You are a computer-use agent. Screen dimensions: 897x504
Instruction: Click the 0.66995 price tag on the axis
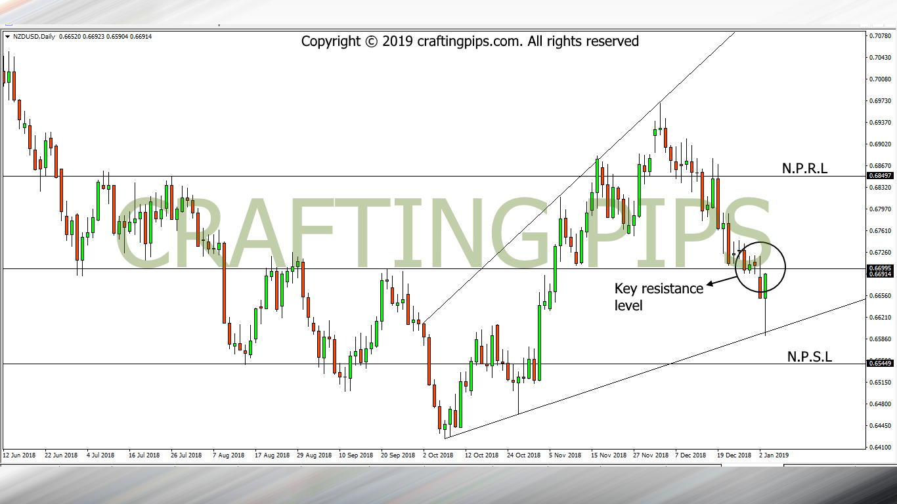879,268
